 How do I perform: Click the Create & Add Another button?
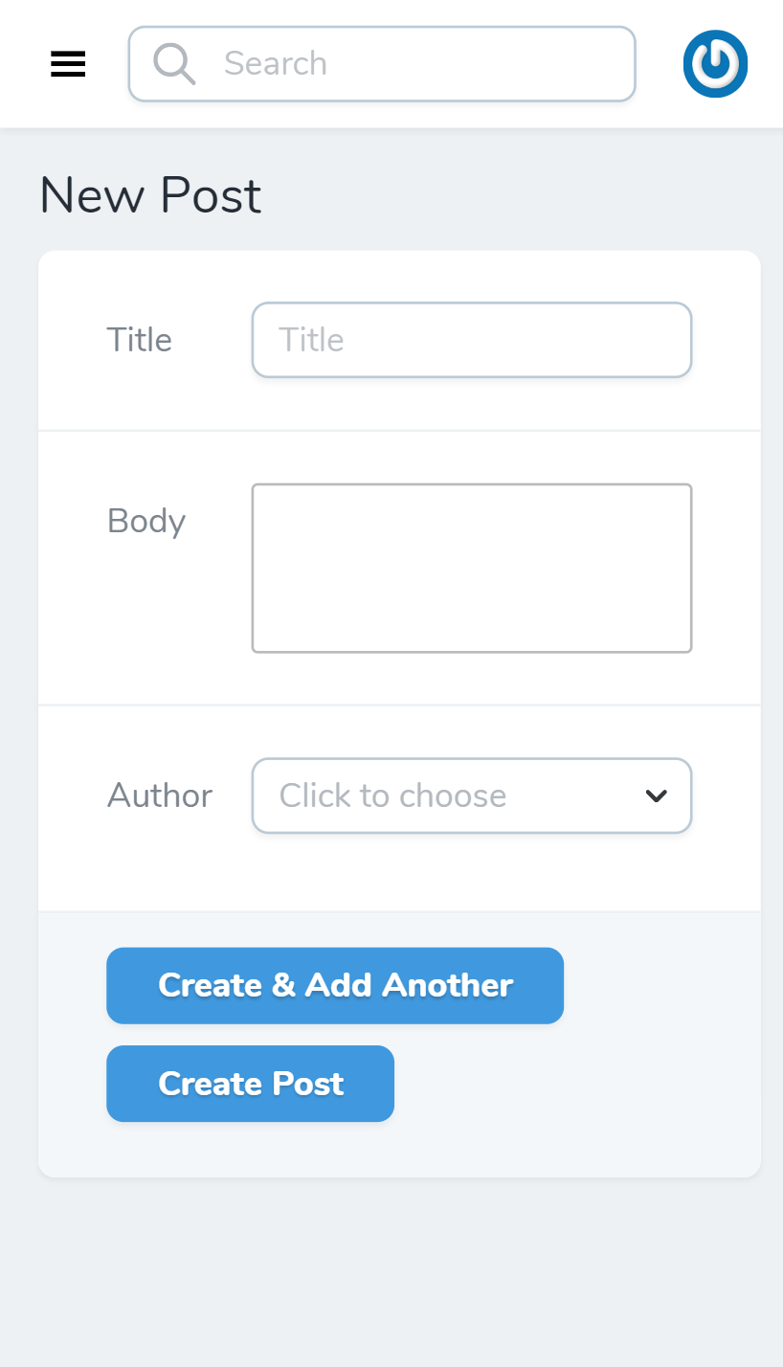[335, 985]
